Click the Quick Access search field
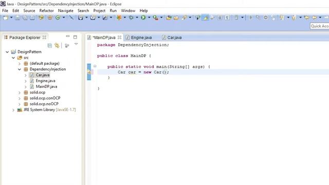The height and width of the screenshot is (185, 329). [x=319, y=26]
